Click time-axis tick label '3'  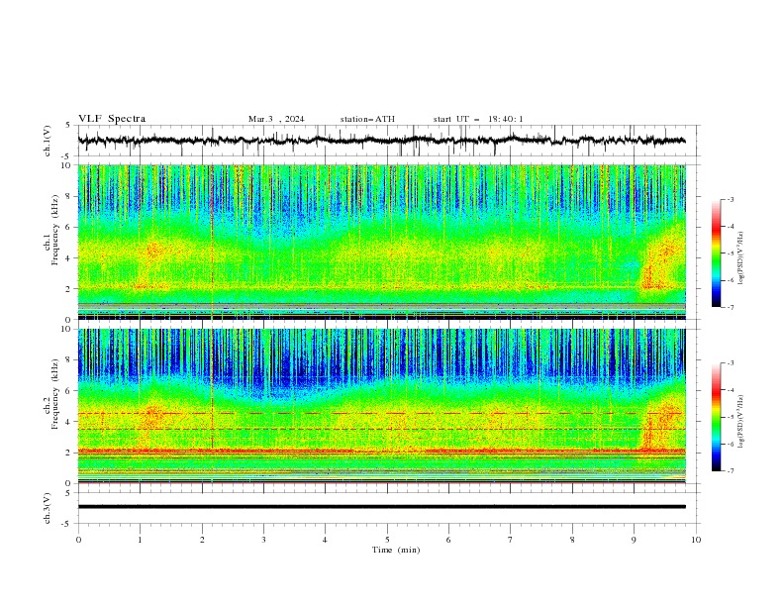point(263,540)
